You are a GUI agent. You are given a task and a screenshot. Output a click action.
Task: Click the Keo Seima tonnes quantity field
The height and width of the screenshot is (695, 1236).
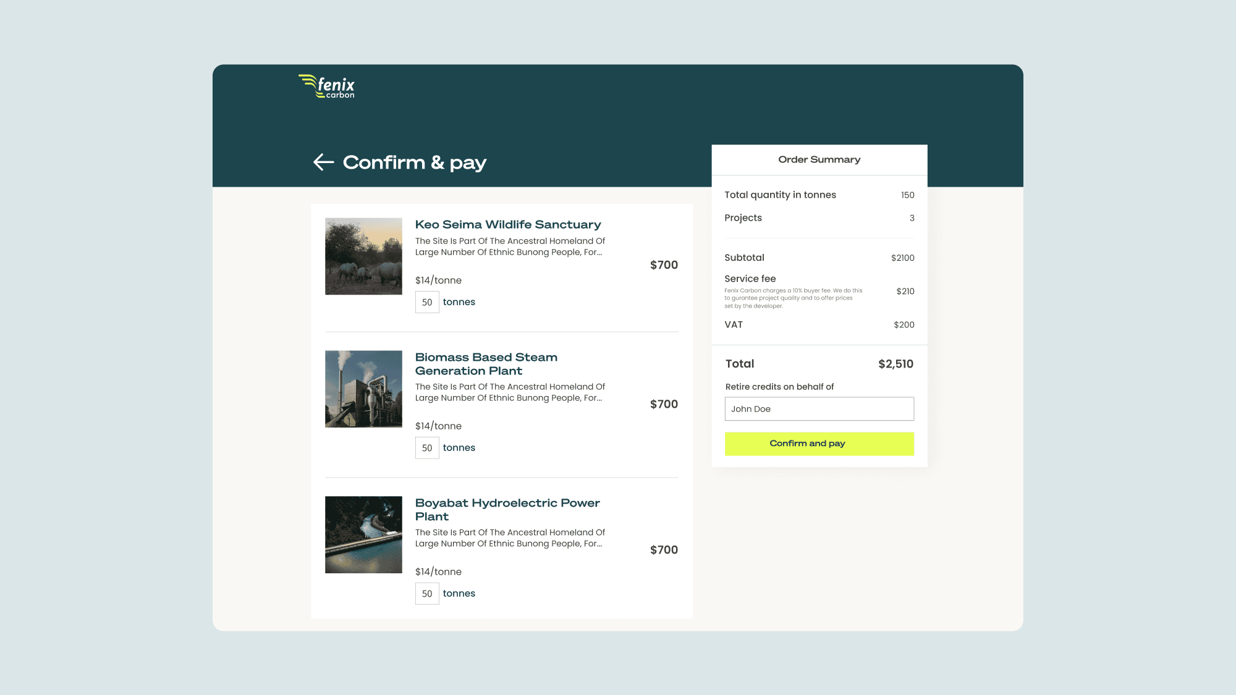tap(427, 302)
